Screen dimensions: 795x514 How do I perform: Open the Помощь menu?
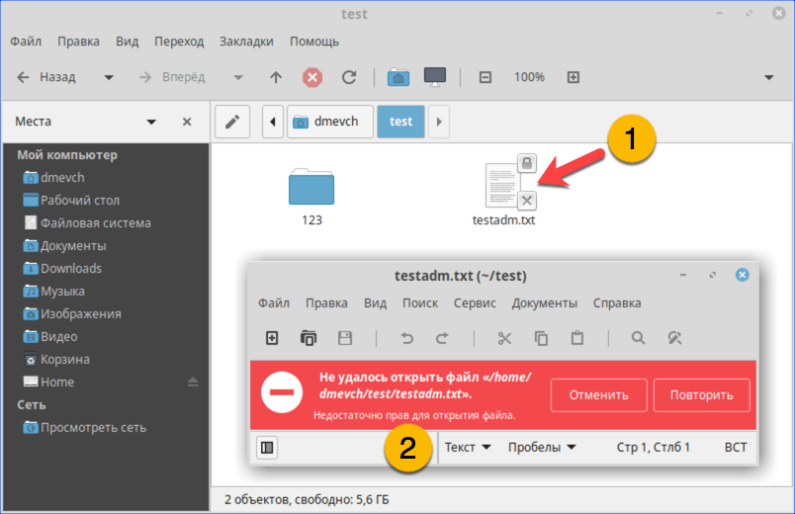314,42
